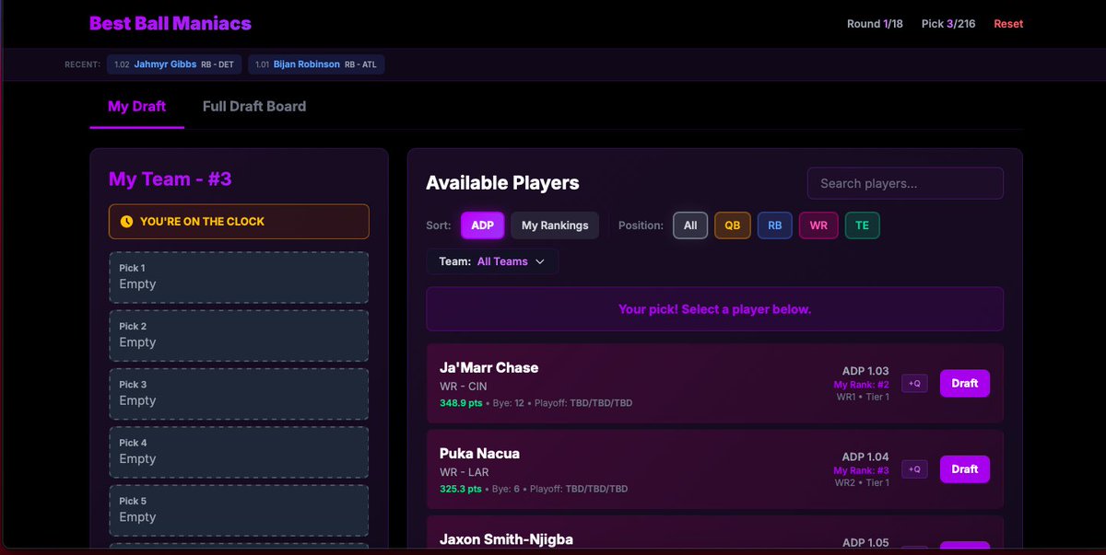The height and width of the screenshot is (555, 1106).
Task: Click the empty Pick 5 slot
Action: 239,510
